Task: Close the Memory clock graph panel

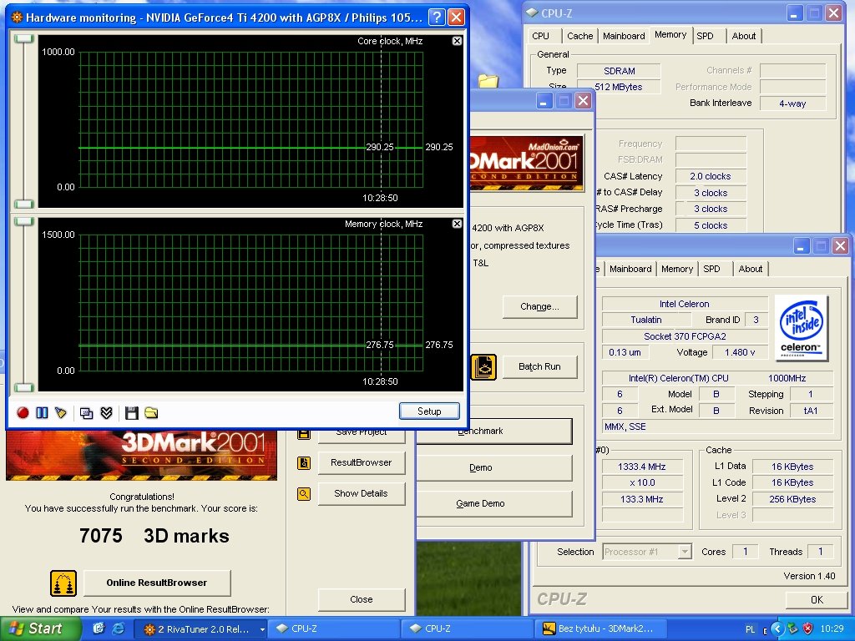Action: coord(457,224)
